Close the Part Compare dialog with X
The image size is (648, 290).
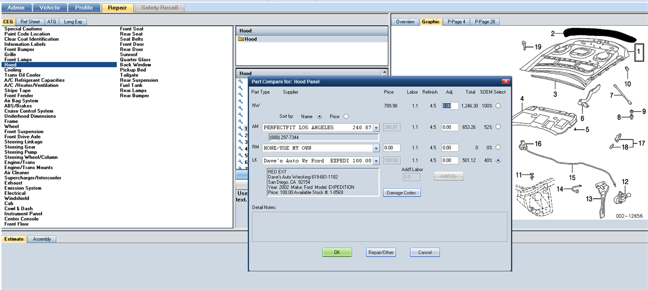click(505, 82)
